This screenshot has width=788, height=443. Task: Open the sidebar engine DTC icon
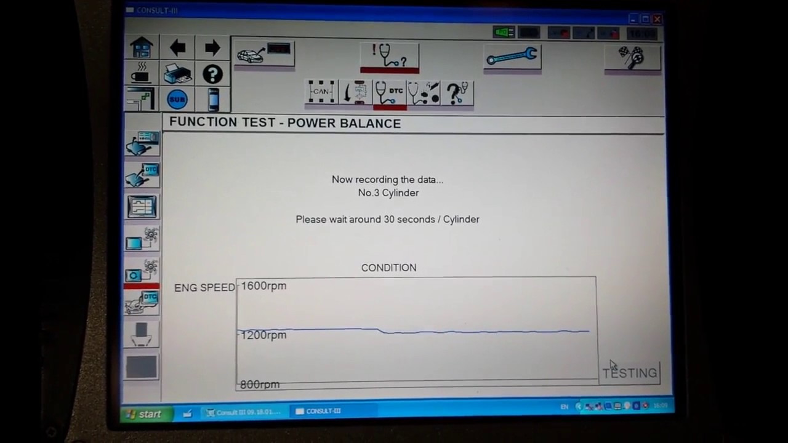[x=142, y=303]
